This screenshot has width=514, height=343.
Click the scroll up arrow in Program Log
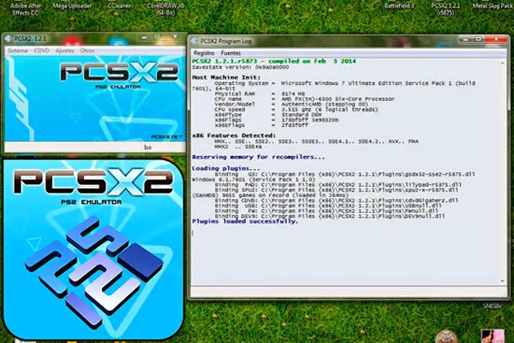[502, 63]
